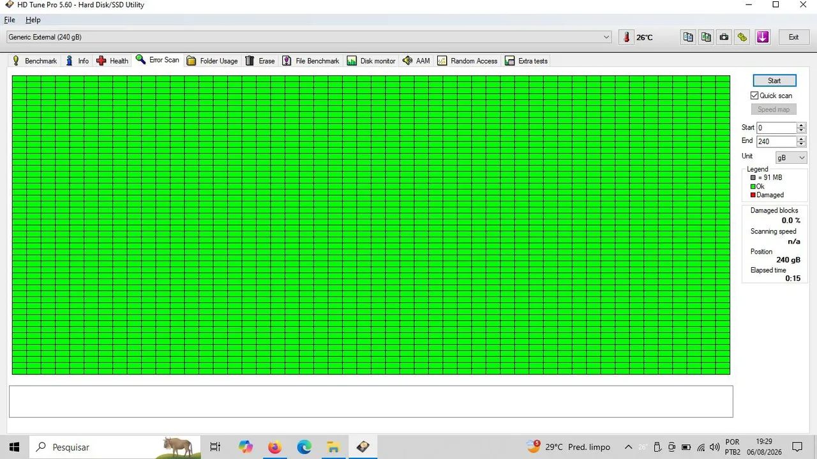Click the Exit button

pos(793,37)
